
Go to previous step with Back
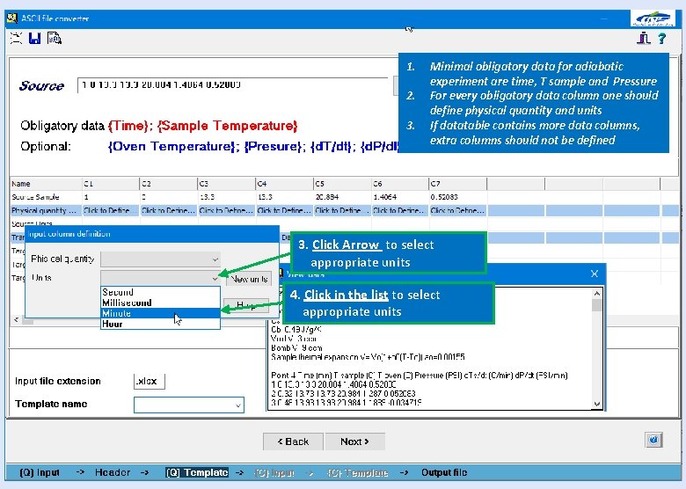pyautogui.click(x=293, y=442)
